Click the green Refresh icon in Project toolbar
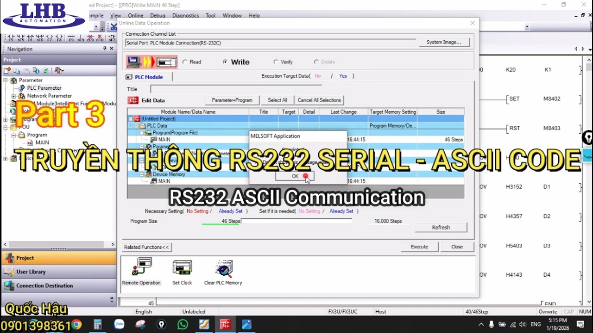The width and height of the screenshot is (593, 333). tap(45, 71)
